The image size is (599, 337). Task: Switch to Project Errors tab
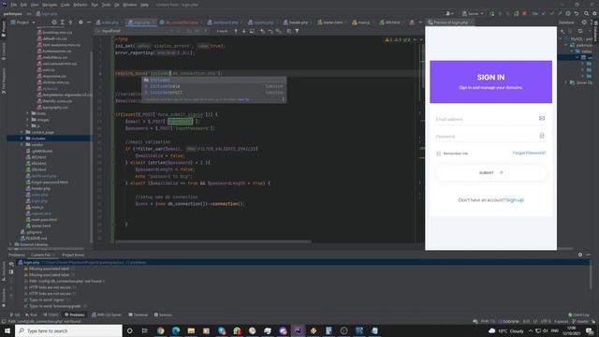73,255
